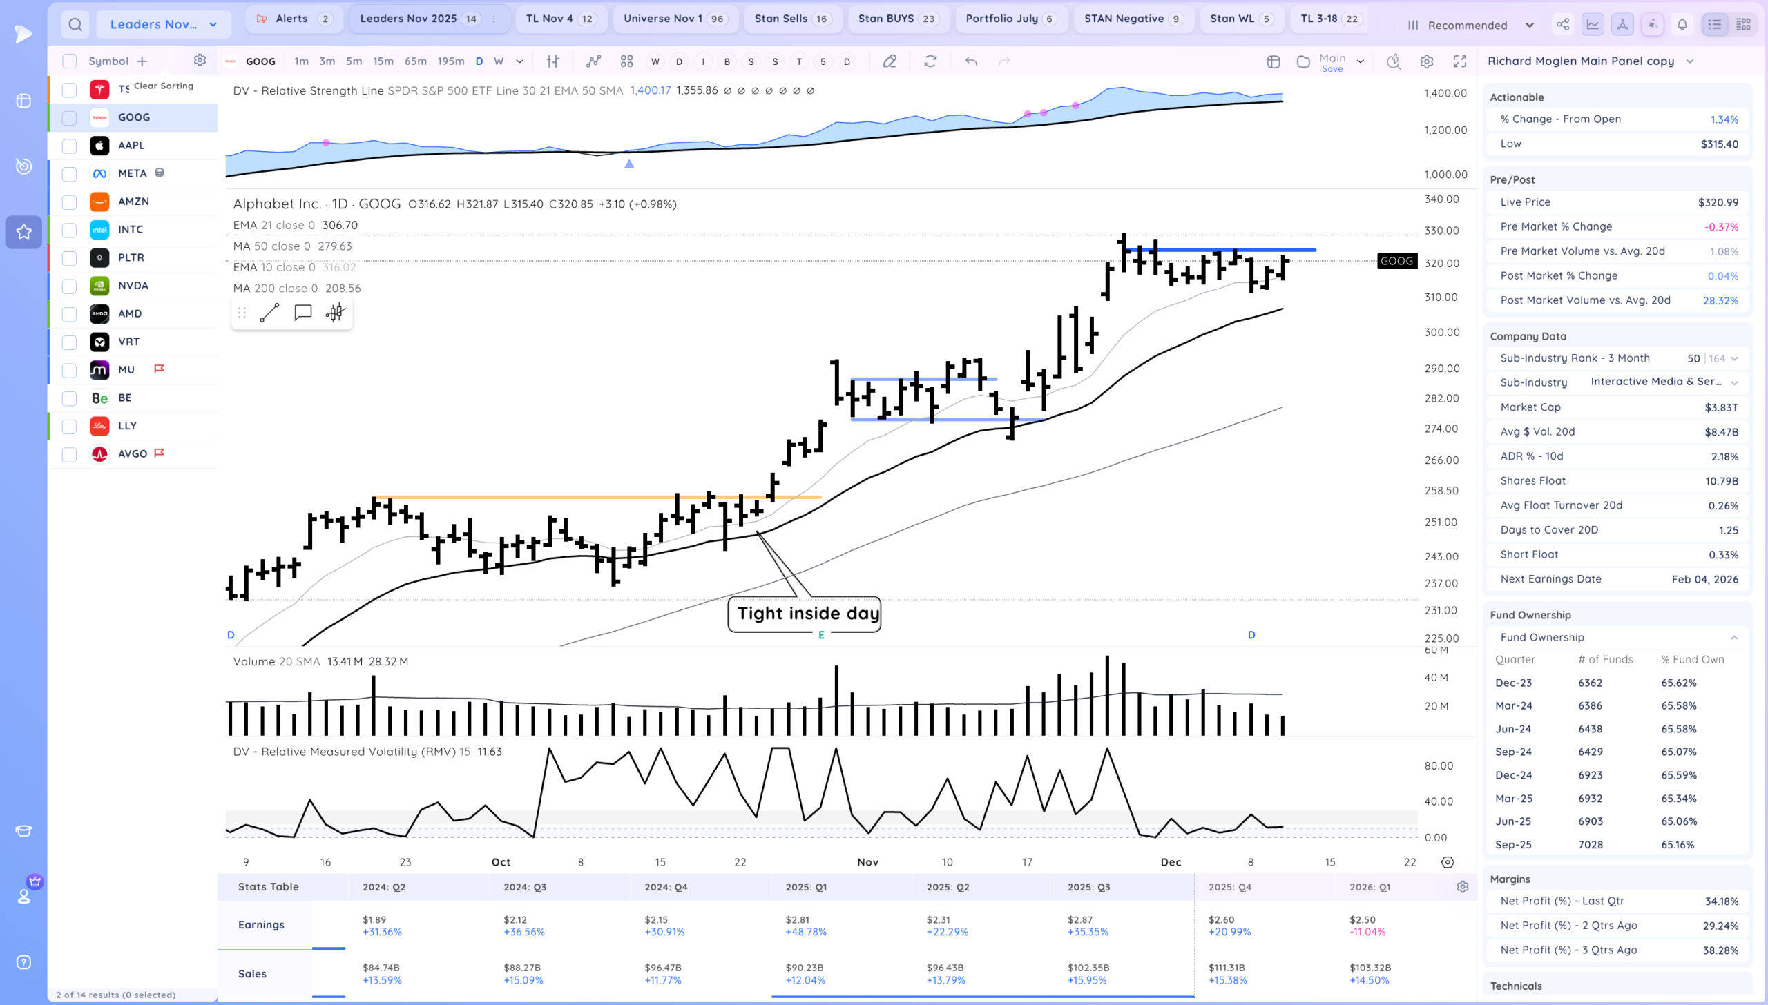
Task: Open the chart settings gear icon
Action: (1427, 61)
